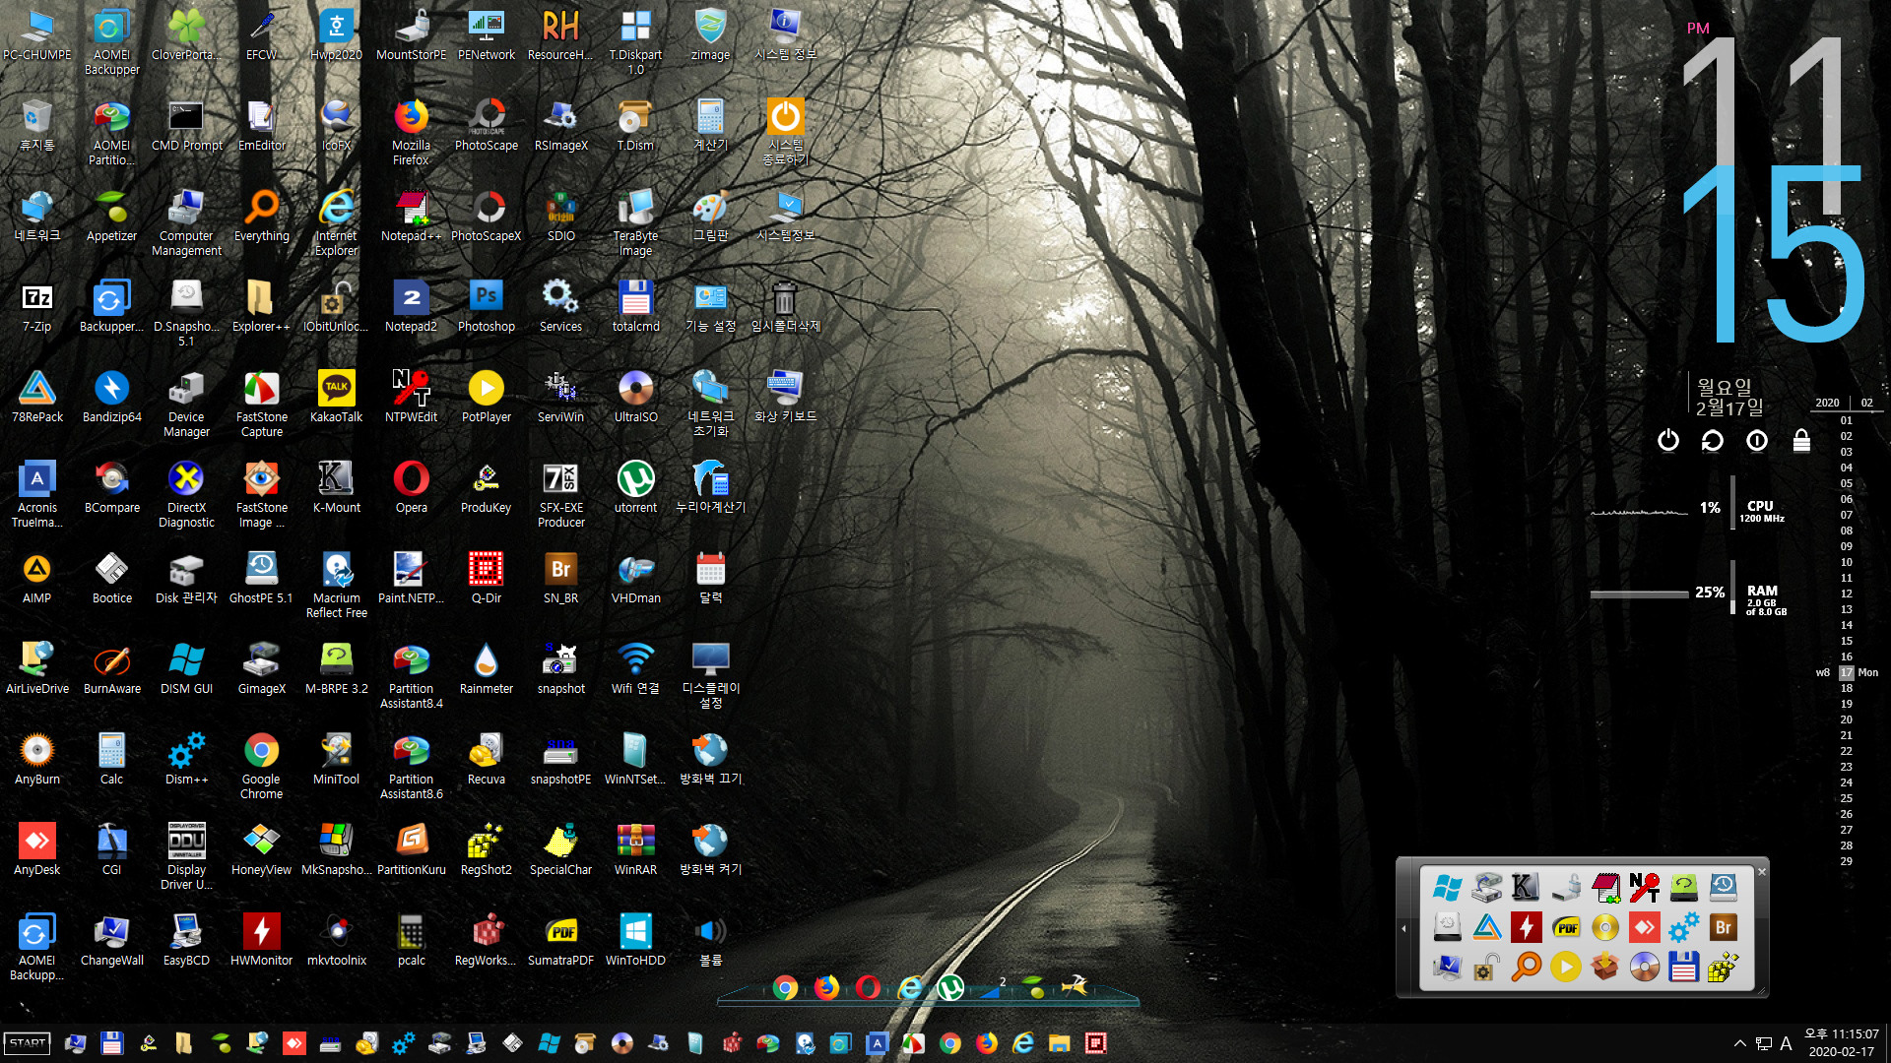
Task: Open TeraByte Image desktop icon
Action: (635, 222)
